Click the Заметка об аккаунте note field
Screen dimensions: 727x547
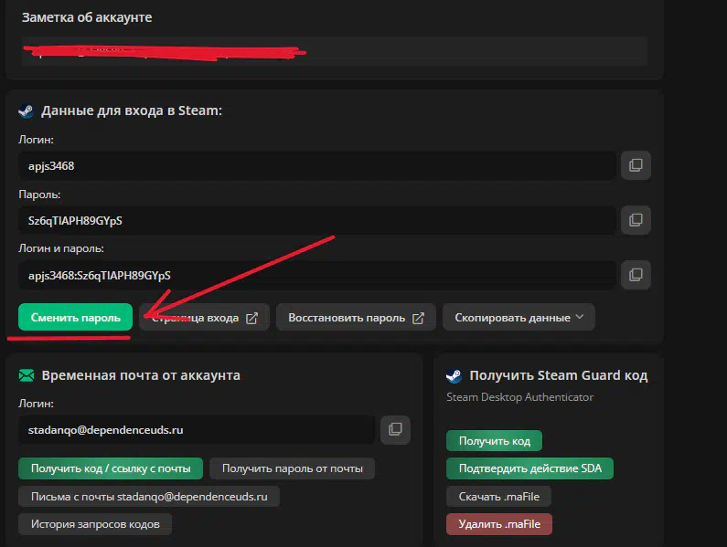334,51
